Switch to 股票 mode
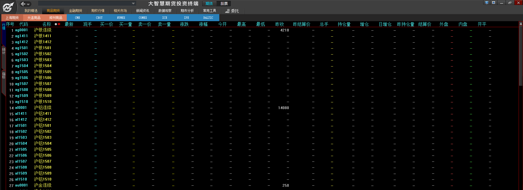Image resolution: width=523 pixels, height=190 pixels. pos(224,4)
